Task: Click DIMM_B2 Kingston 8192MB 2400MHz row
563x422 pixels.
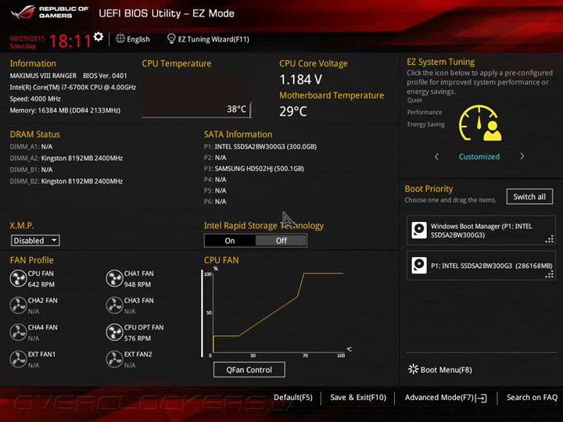Action: (x=66, y=181)
